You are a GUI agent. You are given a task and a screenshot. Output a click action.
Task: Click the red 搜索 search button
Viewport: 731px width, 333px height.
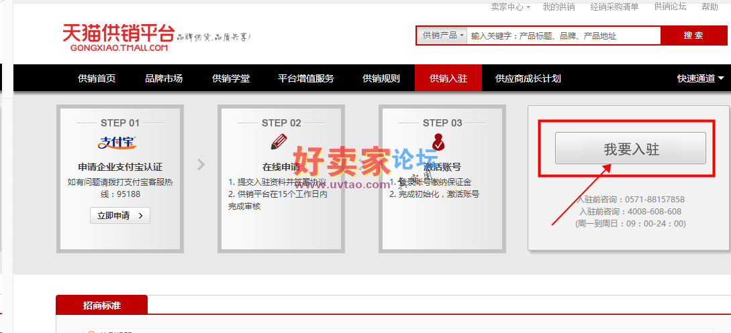pyautogui.click(x=693, y=36)
